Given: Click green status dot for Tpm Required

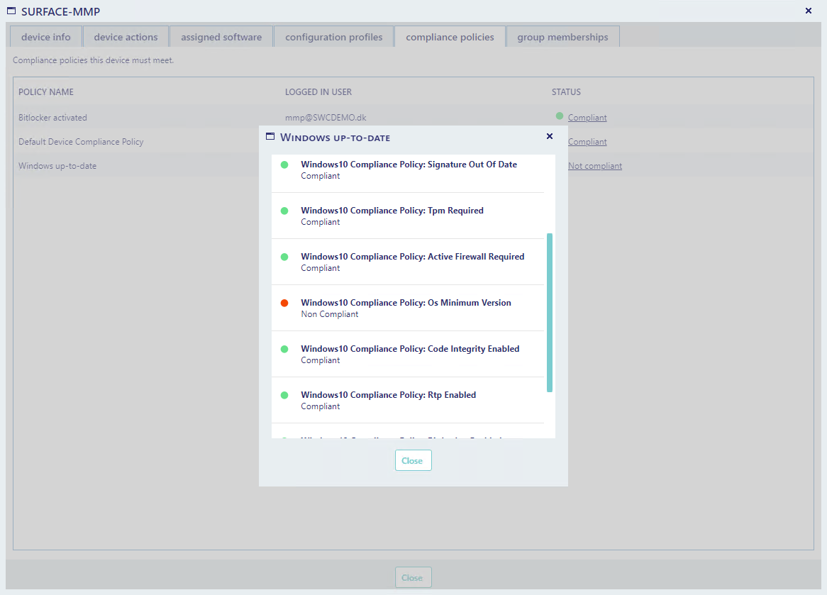Looking at the screenshot, I should [284, 211].
